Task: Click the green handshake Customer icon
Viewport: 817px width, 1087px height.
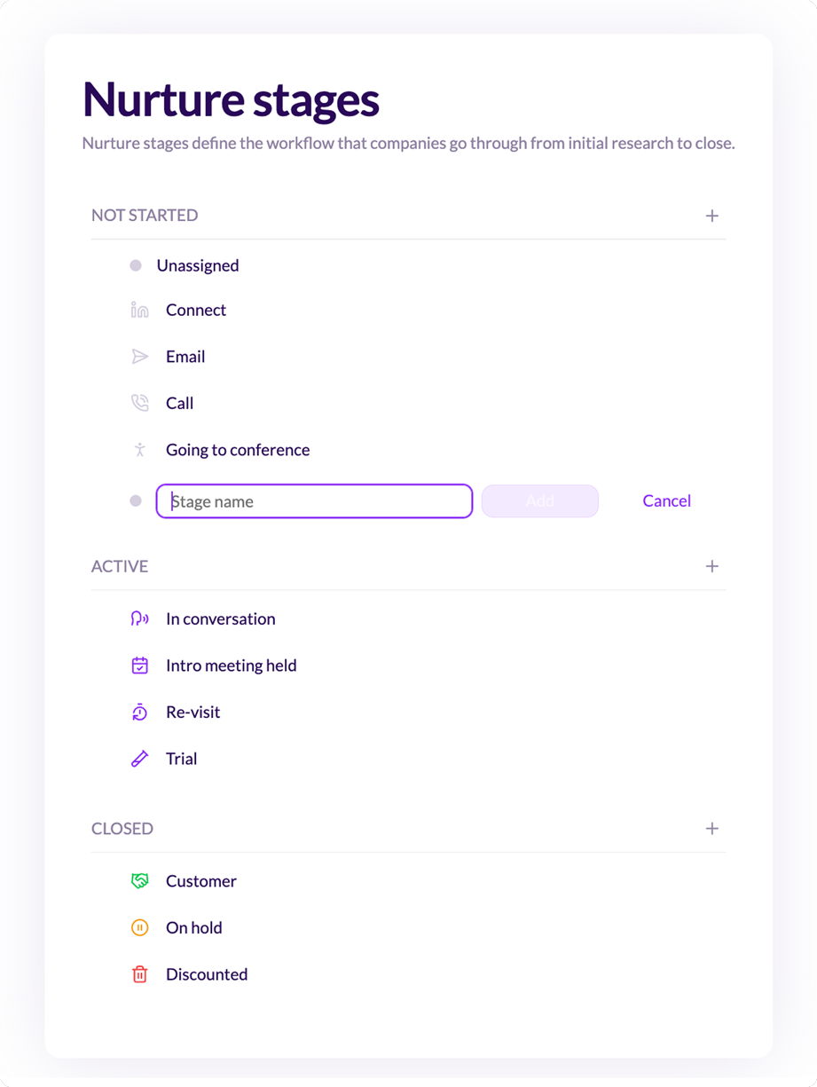Action: coord(139,881)
